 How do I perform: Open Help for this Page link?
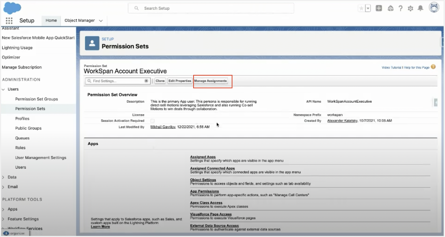click(x=417, y=67)
